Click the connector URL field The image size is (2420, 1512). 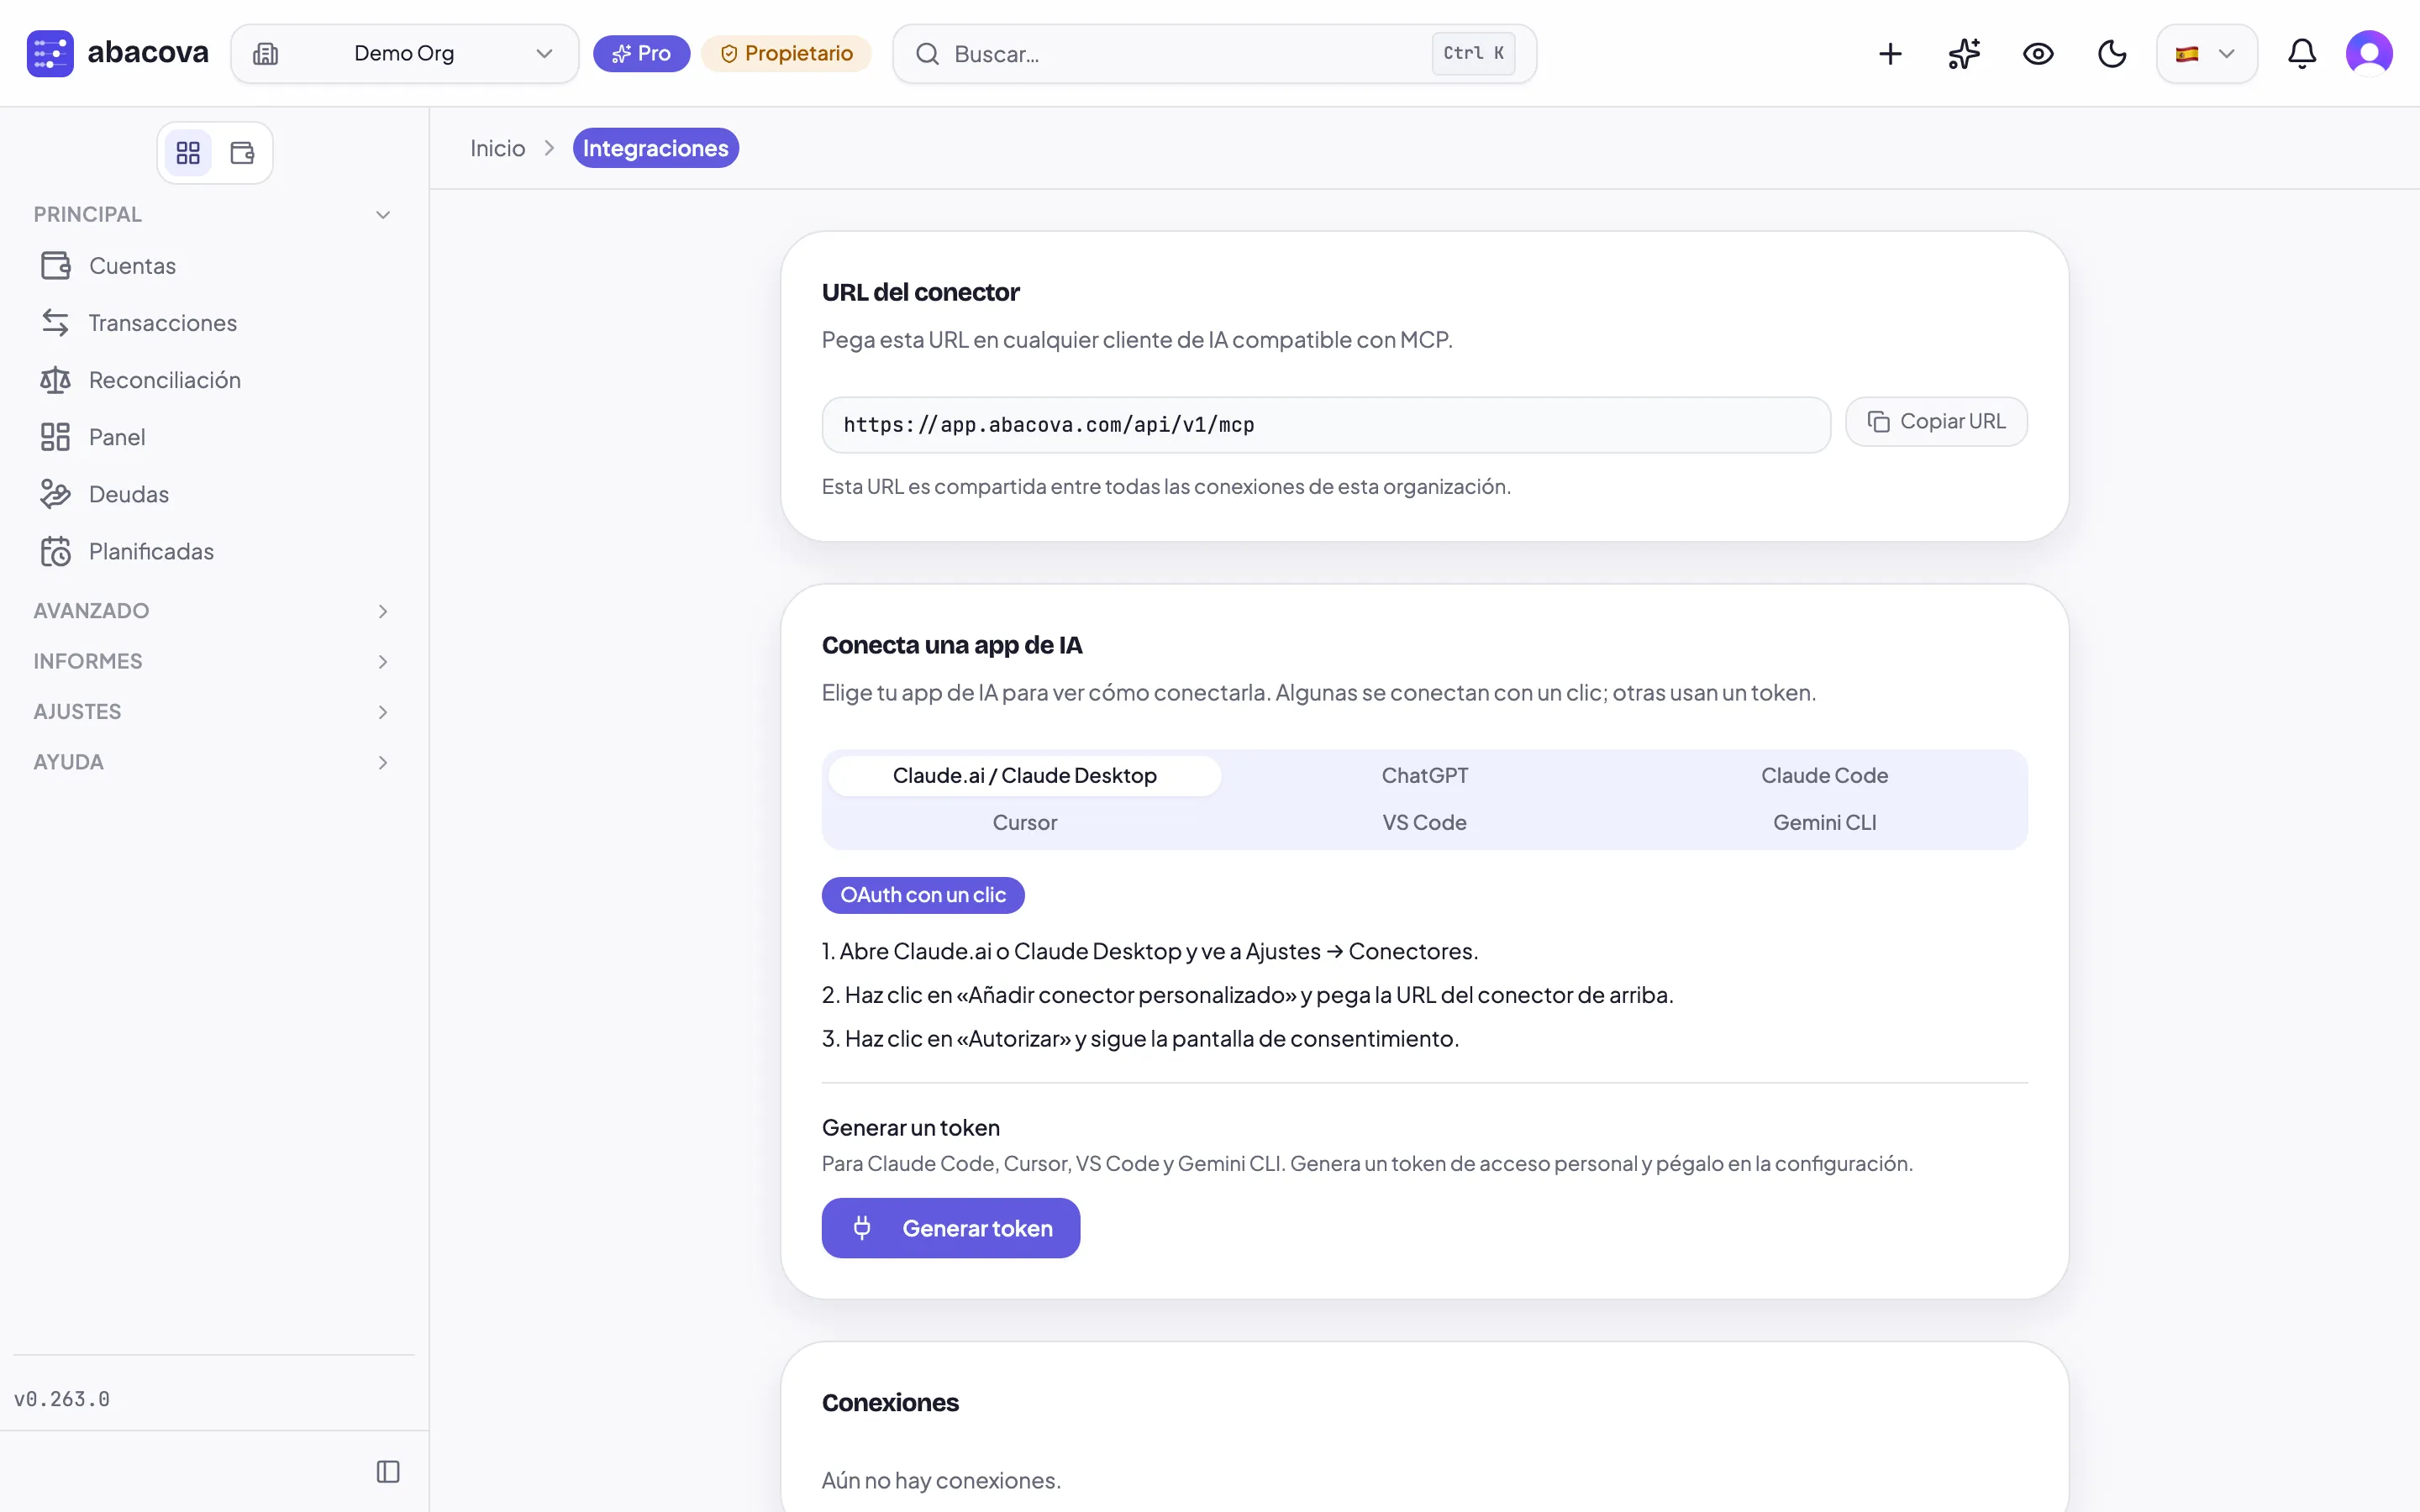click(1326, 425)
